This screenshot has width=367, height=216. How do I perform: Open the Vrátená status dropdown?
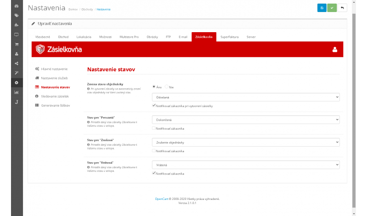tap(246, 165)
